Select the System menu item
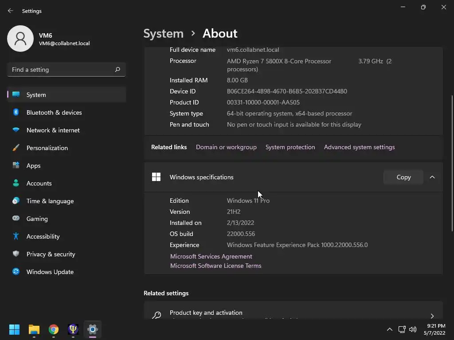 pos(67,95)
